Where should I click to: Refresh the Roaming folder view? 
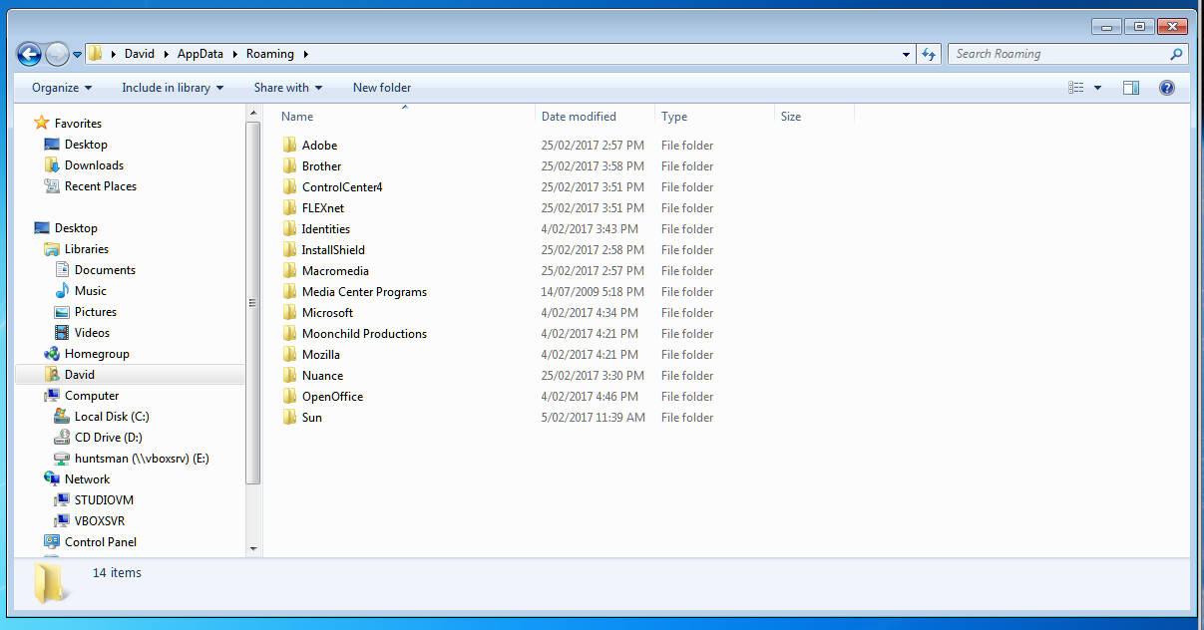pyautogui.click(x=929, y=54)
